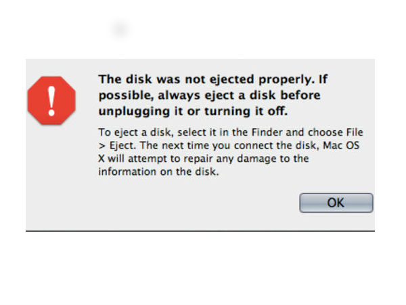The width and height of the screenshot is (406, 305).
Task: Click the "information on the disk." last line
Action: [x=158, y=171]
